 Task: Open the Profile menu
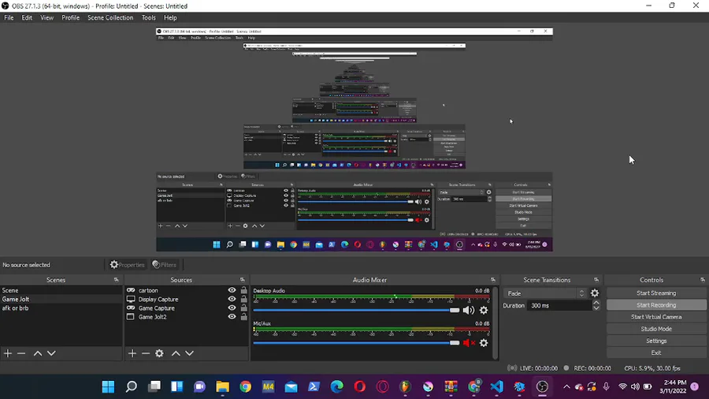pos(71,17)
